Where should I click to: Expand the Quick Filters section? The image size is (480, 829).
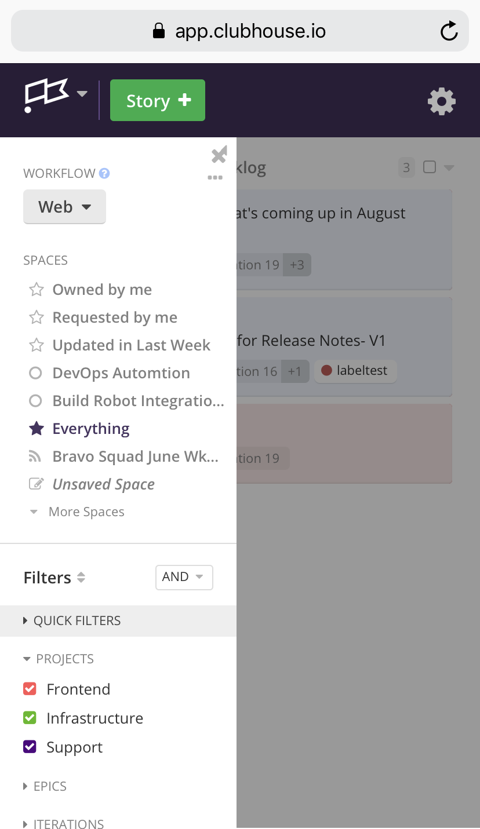[x=72, y=620]
